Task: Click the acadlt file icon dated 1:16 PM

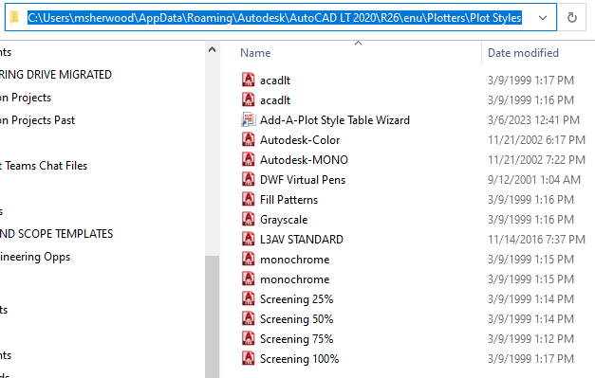Action: click(249, 99)
